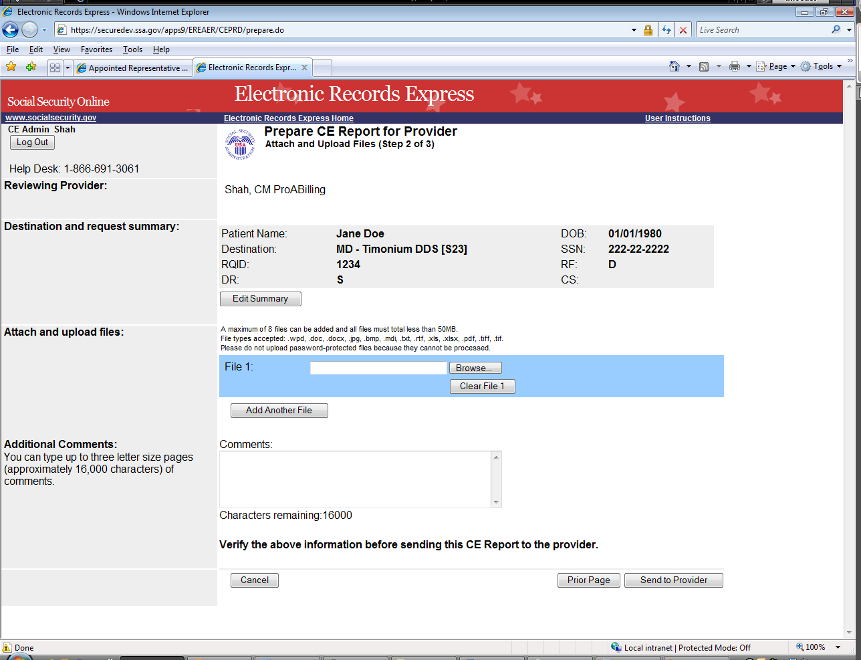Viewport: 861px width, 660px height.
Task: Click the RSS feeds icon
Action: click(704, 66)
